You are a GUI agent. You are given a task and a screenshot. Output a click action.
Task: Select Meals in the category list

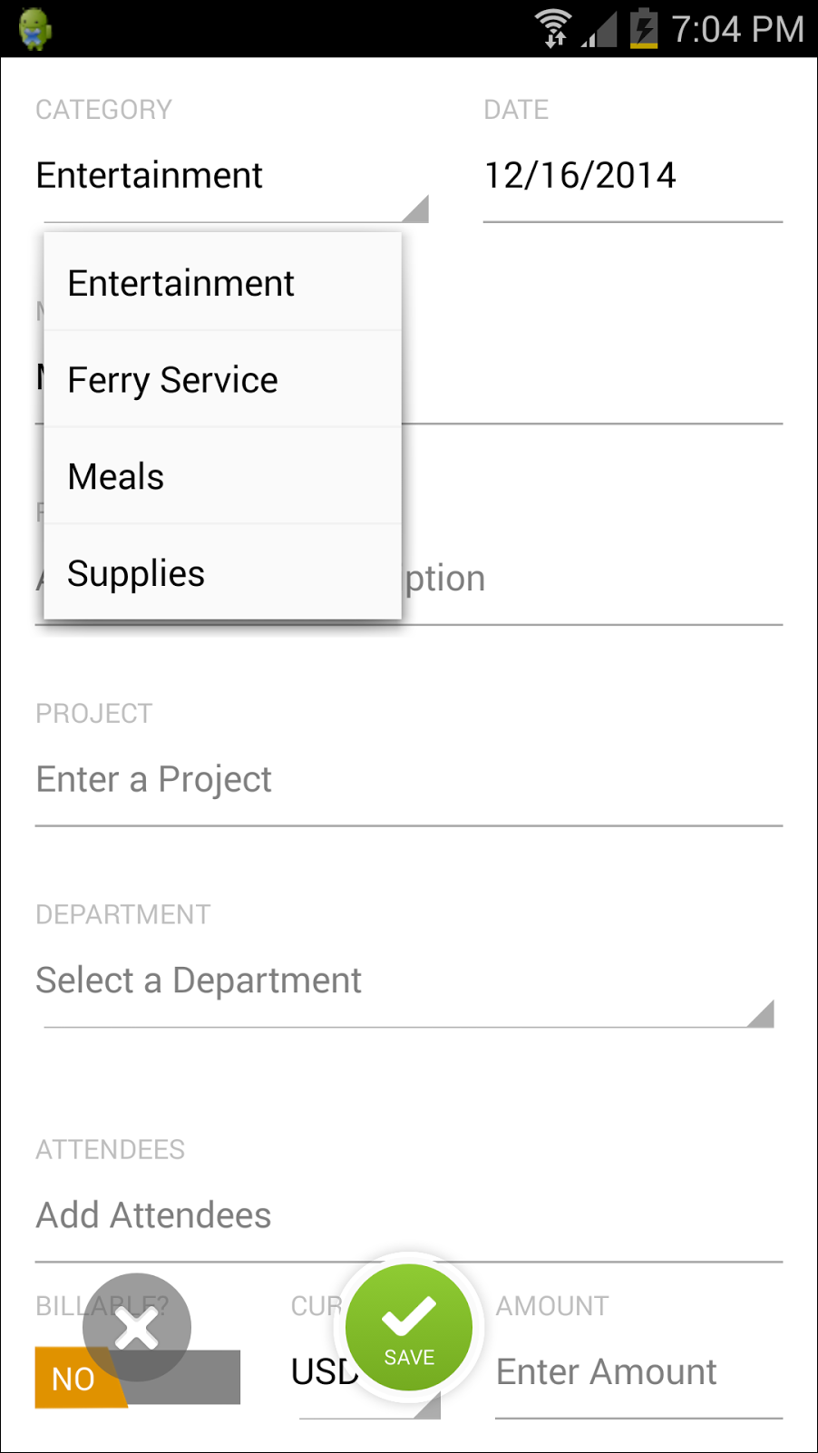(x=223, y=476)
